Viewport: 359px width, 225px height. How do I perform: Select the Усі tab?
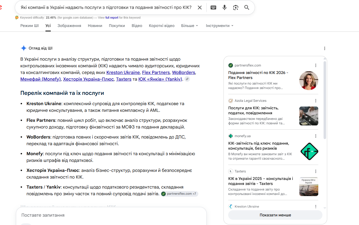[x=48, y=26]
